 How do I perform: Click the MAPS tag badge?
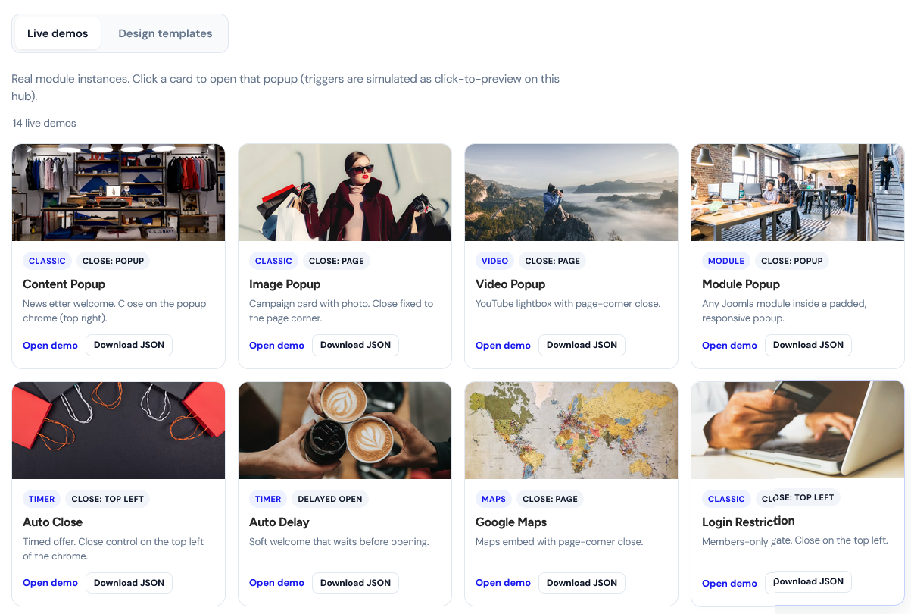(494, 499)
